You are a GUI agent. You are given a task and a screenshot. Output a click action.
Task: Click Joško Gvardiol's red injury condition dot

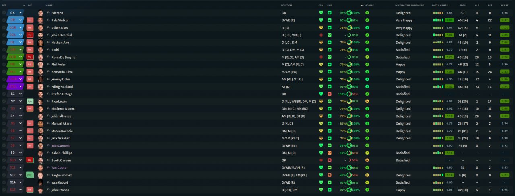click(321, 35)
